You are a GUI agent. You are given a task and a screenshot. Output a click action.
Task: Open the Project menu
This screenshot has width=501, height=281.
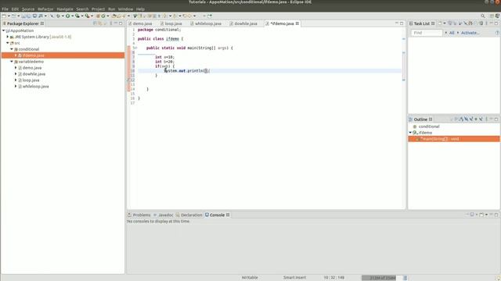pos(98,9)
